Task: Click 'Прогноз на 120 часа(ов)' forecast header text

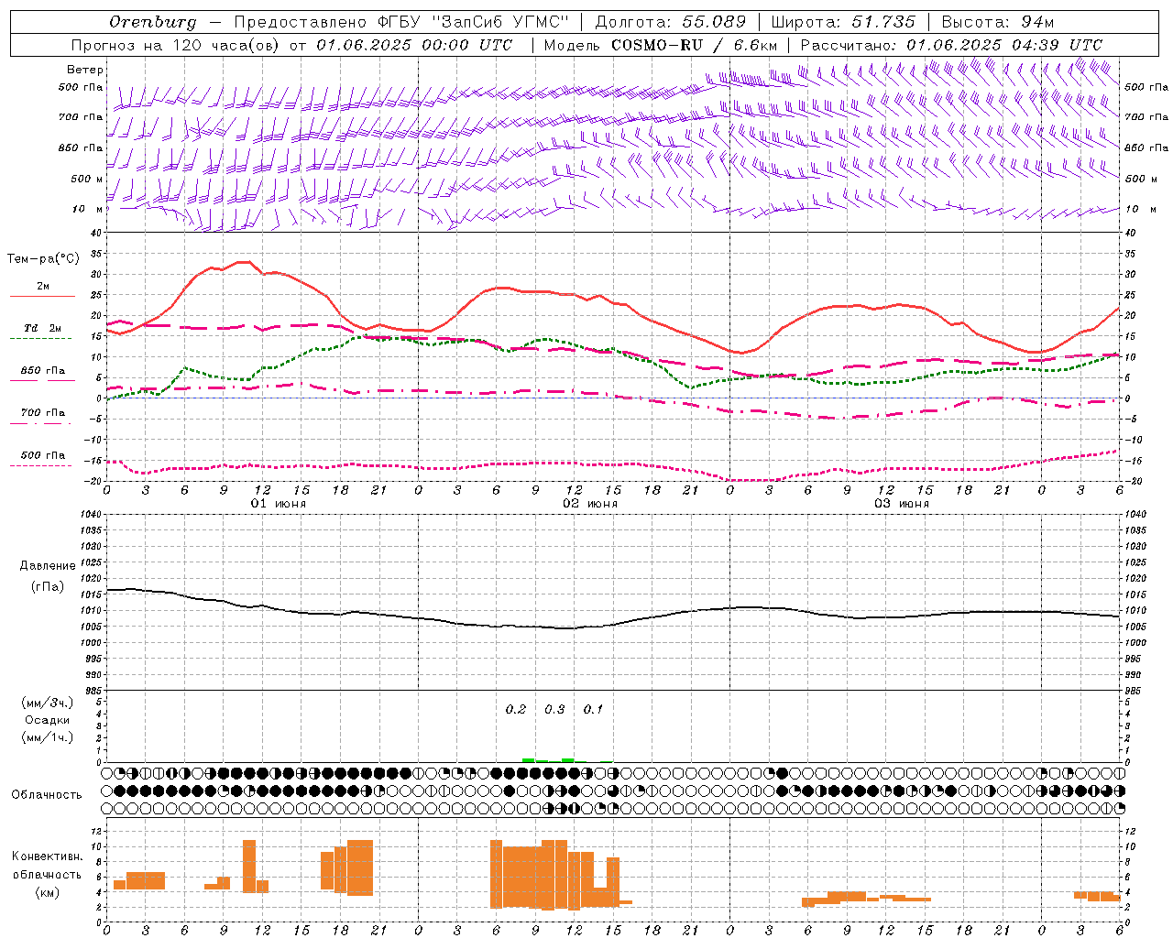Action: coord(176,45)
